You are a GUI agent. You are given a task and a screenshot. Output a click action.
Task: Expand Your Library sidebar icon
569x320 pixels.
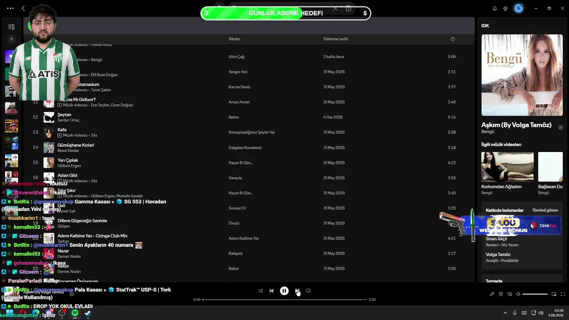click(12, 27)
